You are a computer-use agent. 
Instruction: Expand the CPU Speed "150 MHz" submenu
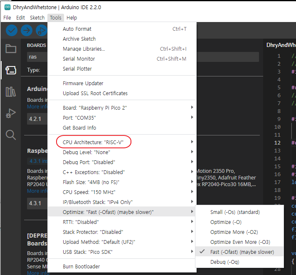(x=122, y=192)
